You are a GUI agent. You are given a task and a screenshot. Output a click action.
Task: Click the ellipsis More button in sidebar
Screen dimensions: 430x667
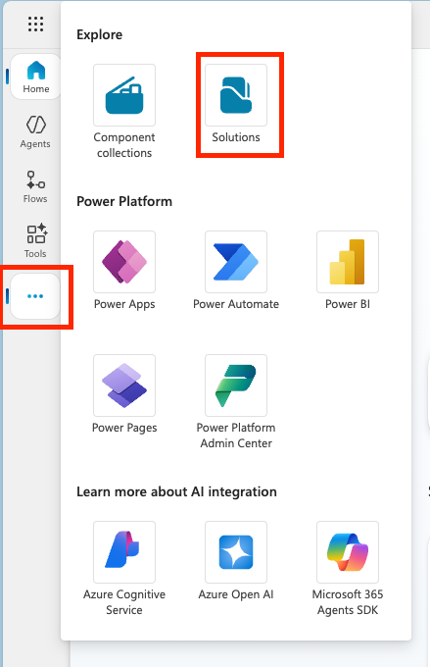coord(35,296)
